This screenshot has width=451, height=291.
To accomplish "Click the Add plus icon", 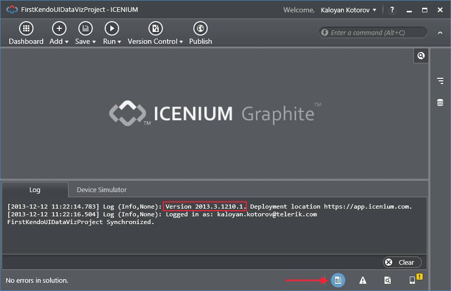I will (59, 28).
